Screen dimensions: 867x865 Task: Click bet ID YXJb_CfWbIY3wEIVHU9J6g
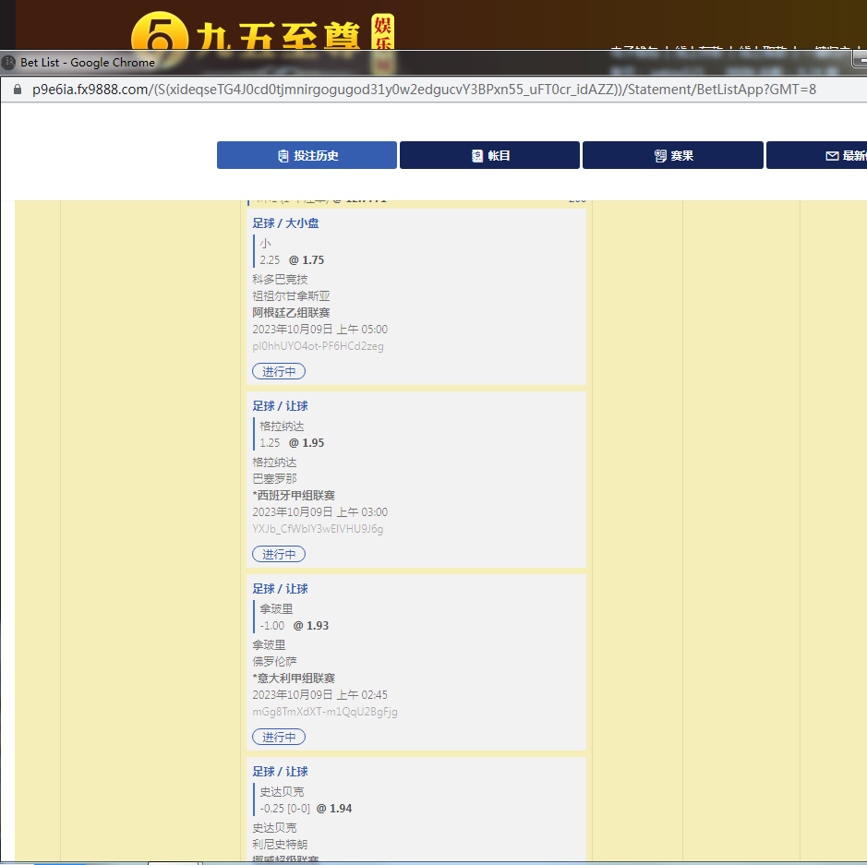click(318, 529)
